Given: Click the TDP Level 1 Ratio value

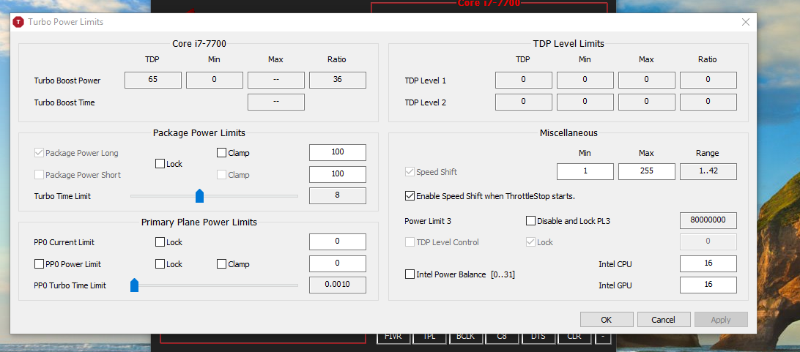Looking at the screenshot, I should [x=708, y=80].
